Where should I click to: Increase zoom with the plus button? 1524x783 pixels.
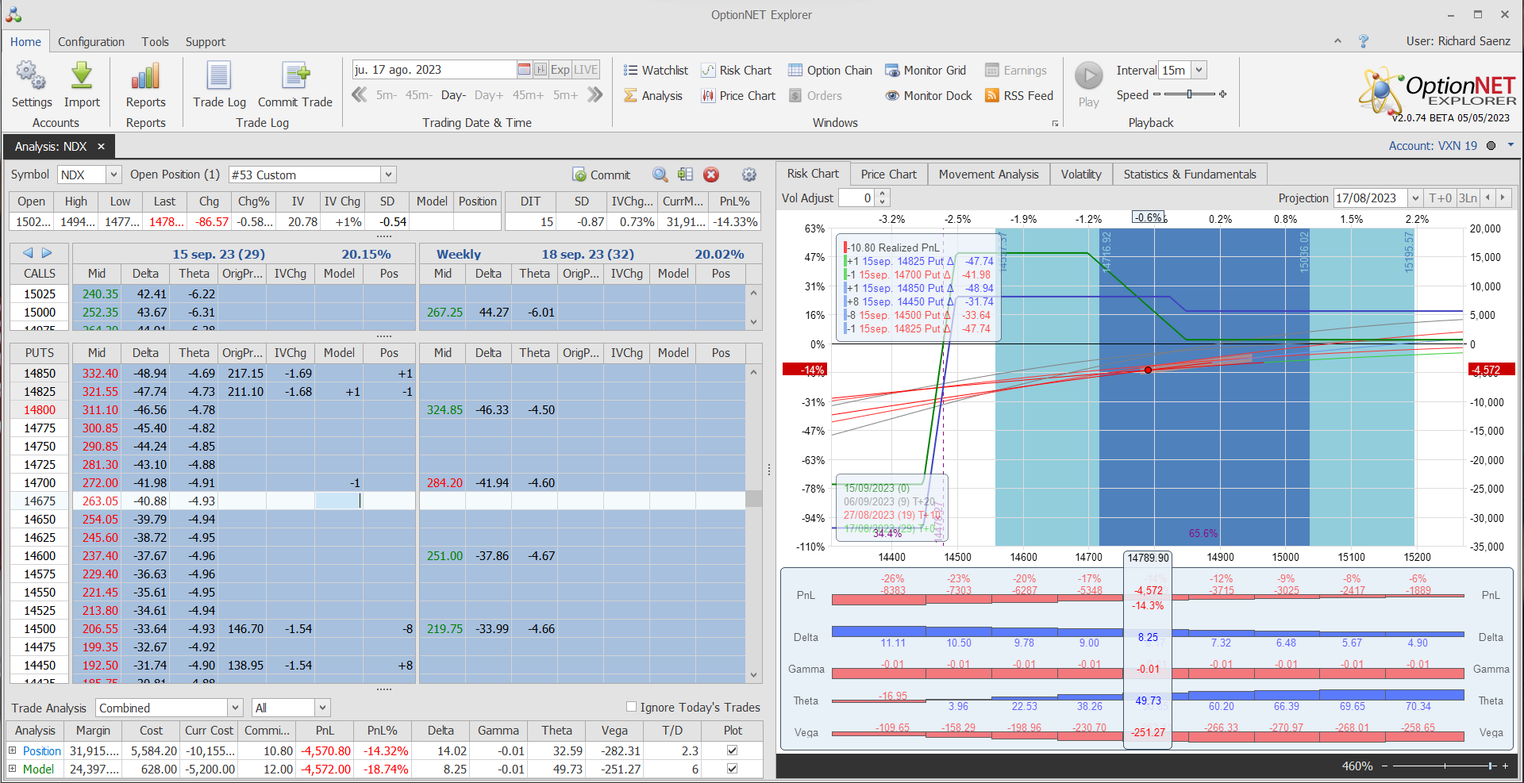(1505, 766)
